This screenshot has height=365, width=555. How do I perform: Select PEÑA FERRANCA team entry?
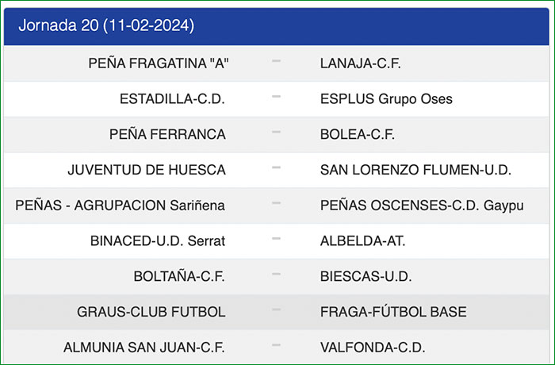[167, 134]
